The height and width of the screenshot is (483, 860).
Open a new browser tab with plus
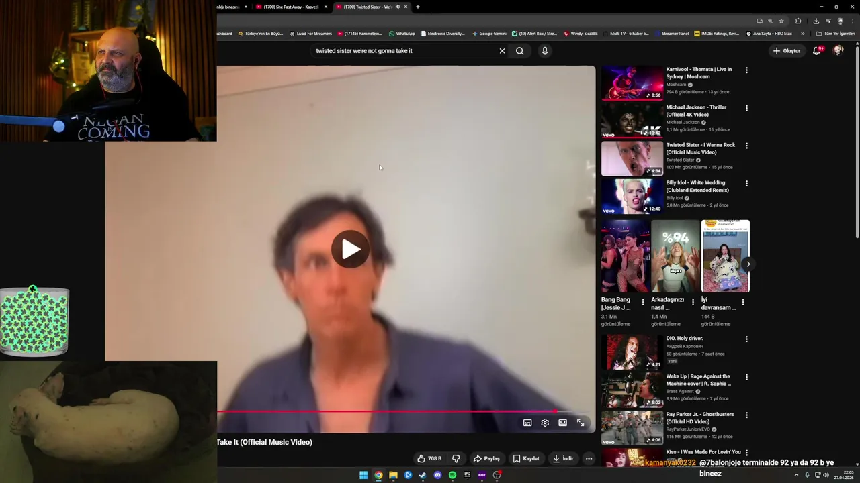coord(418,7)
